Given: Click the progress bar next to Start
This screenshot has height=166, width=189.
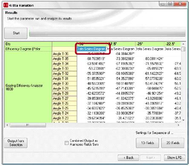Looking at the screenshot, I should tap(107, 34).
